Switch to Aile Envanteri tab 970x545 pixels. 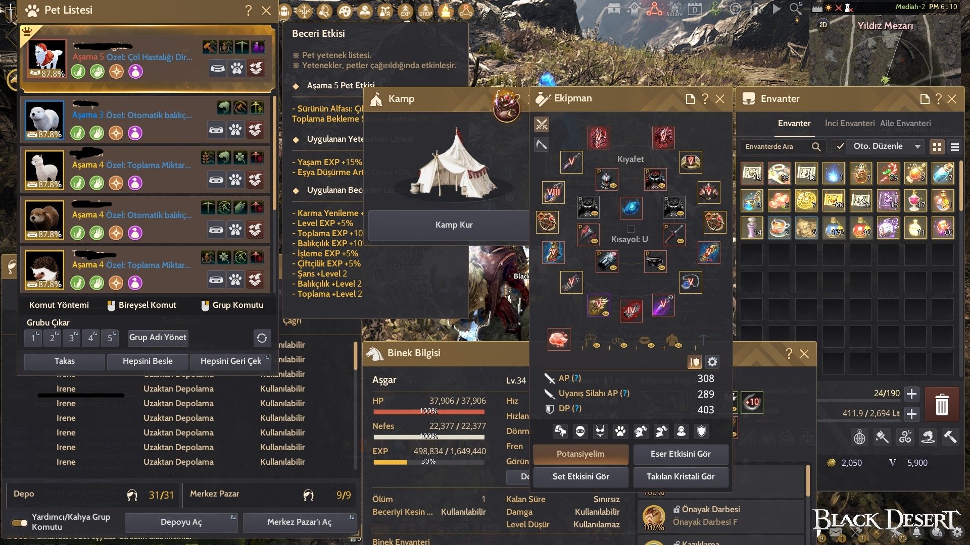(905, 123)
